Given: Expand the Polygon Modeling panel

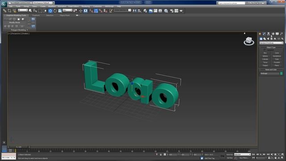Looking at the screenshot, I should [x=20, y=30].
